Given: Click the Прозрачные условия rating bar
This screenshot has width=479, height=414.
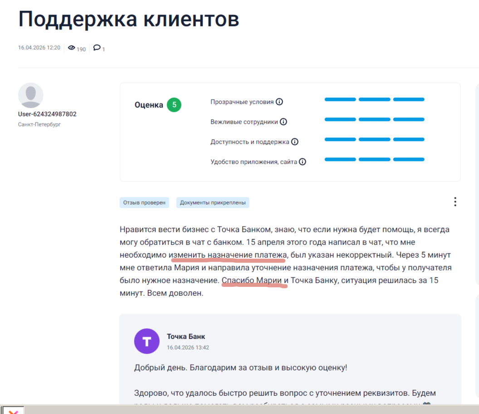Looking at the screenshot, I should click(x=375, y=100).
